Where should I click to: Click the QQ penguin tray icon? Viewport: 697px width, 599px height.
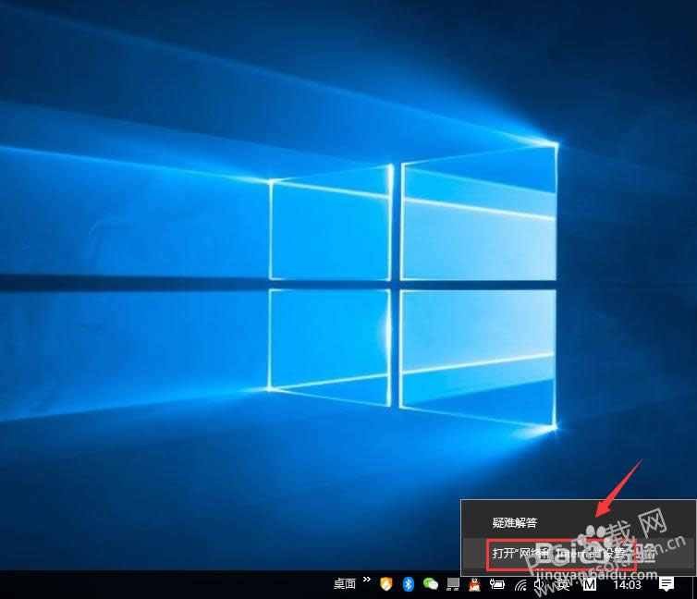pyautogui.click(x=473, y=584)
